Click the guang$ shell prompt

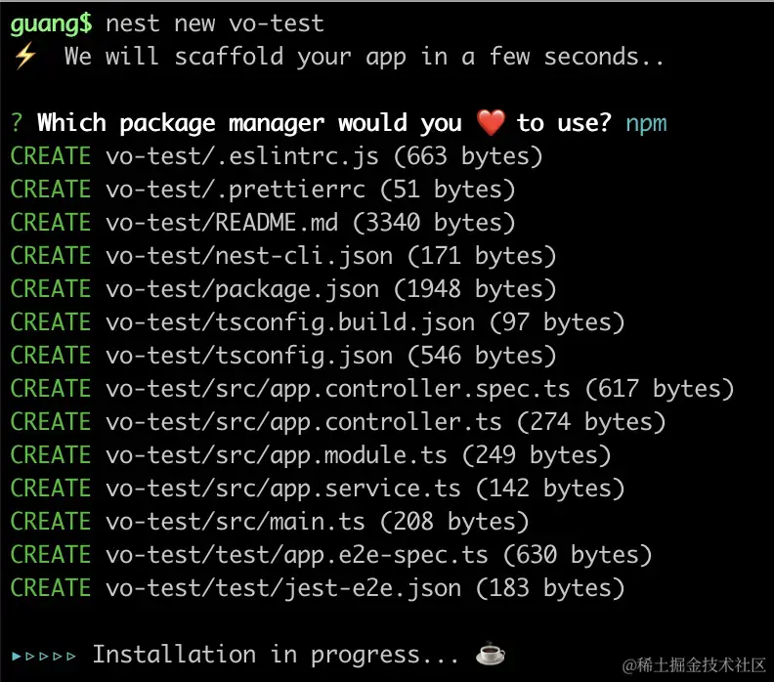52,23
